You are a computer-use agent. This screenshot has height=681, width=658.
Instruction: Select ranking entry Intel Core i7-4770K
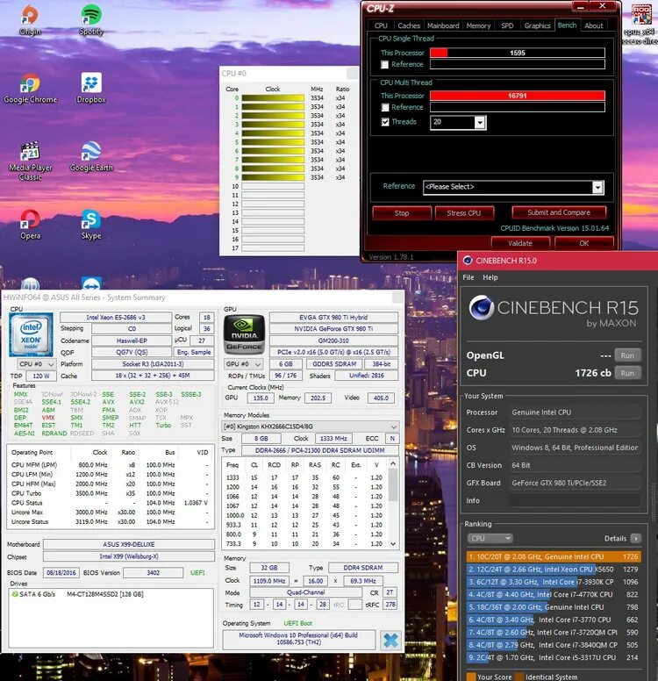pyautogui.click(x=554, y=595)
